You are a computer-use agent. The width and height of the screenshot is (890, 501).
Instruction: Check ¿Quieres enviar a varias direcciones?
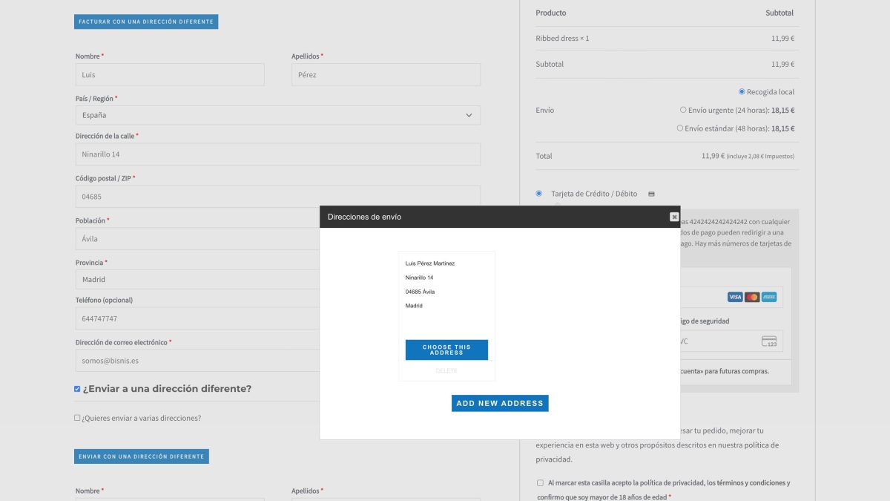point(77,417)
